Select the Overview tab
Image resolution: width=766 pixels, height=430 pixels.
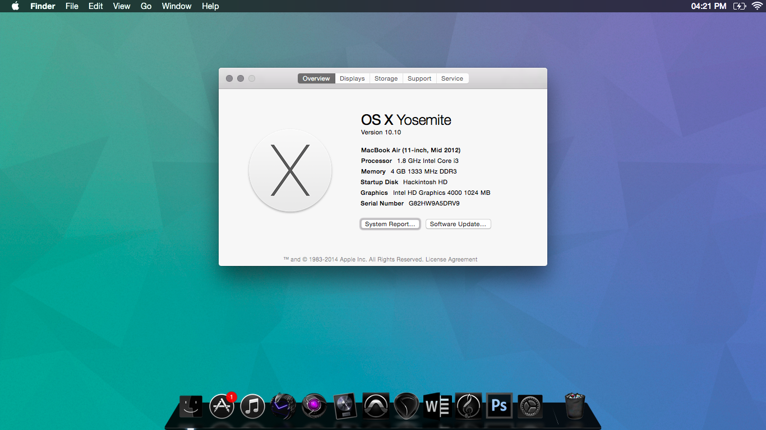(x=316, y=78)
